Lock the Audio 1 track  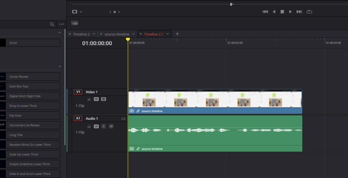[89, 126]
